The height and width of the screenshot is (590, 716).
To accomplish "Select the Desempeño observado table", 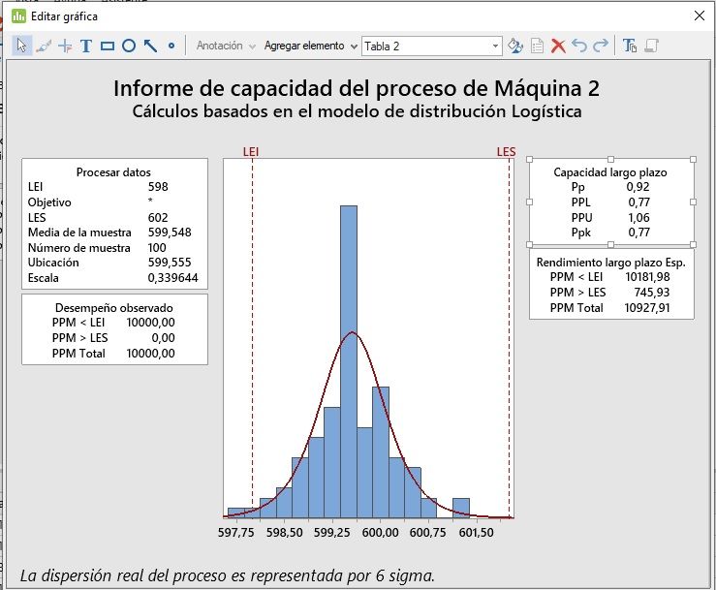I will [114, 329].
